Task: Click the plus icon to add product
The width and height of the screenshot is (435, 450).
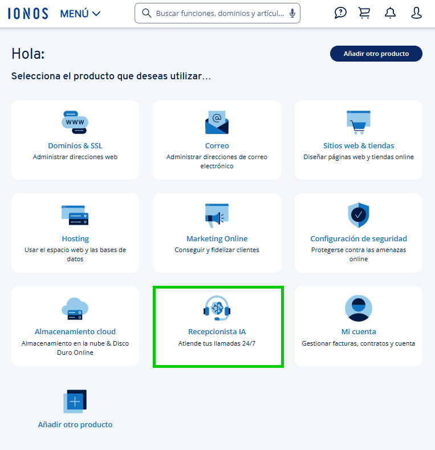Action: (x=75, y=401)
